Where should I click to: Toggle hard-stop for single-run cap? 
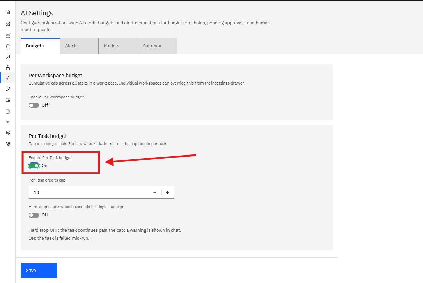[x=34, y=215]
